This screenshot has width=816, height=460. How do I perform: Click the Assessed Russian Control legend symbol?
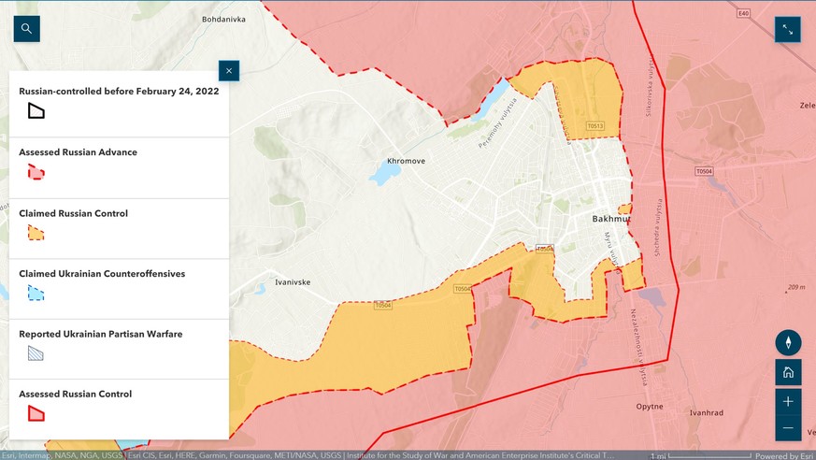click(x=36, y=413)
